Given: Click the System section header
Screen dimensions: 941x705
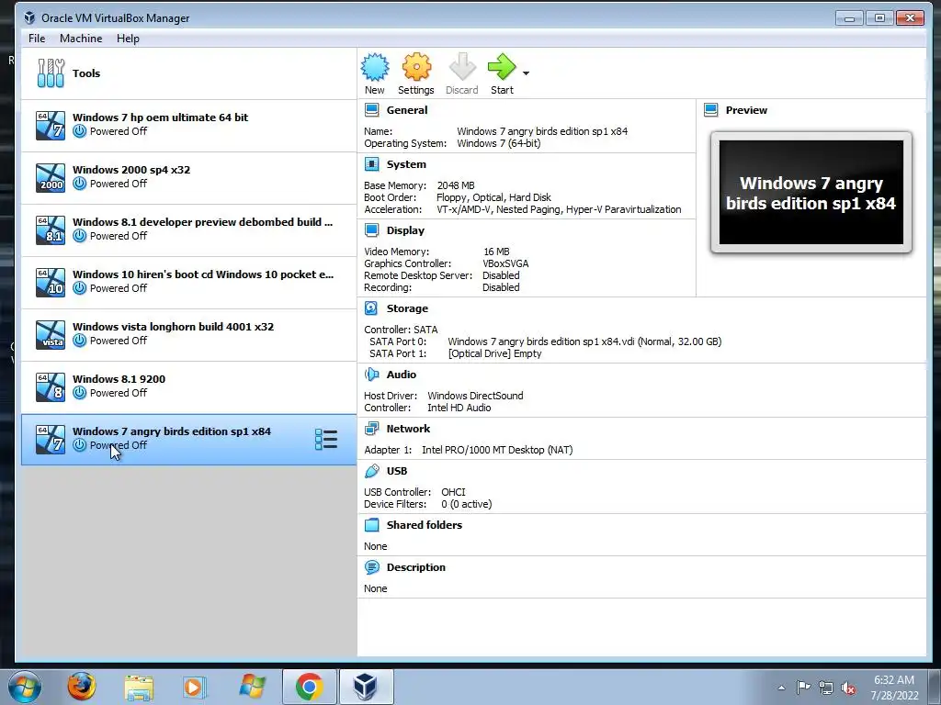Looking at the screenshot, I should point(406,164).
